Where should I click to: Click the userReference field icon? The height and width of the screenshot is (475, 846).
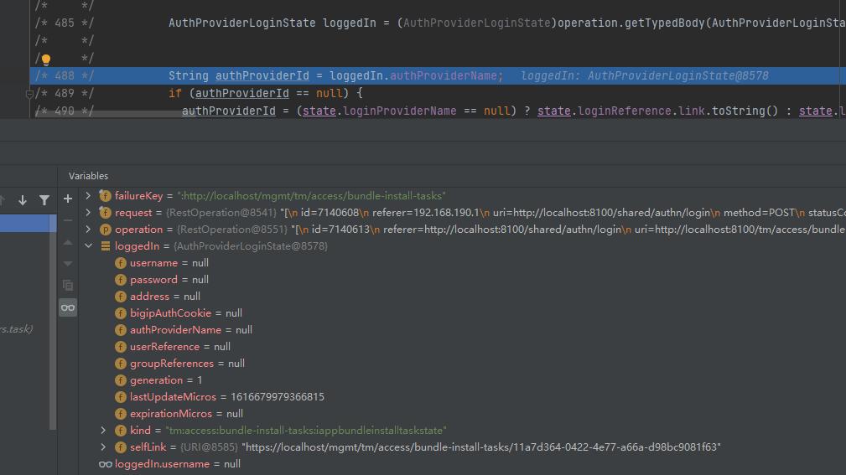tap(120, 346)
